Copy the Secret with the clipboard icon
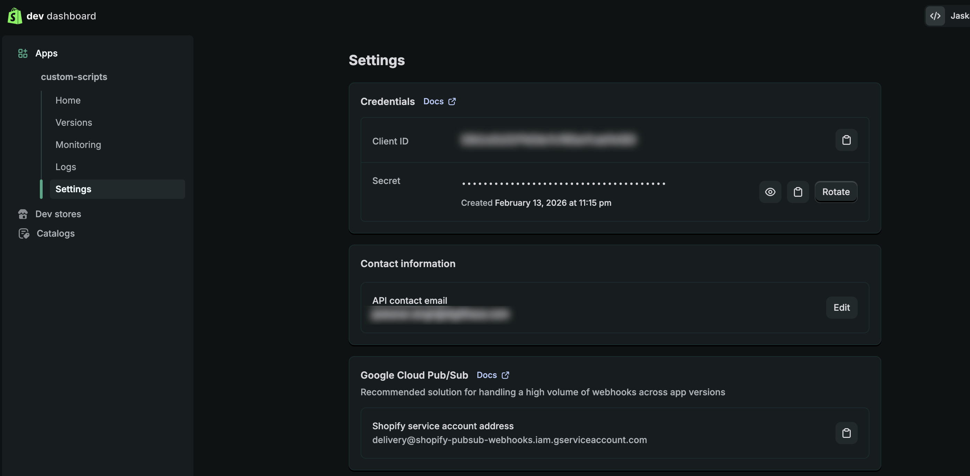 [x=798, y=192]
